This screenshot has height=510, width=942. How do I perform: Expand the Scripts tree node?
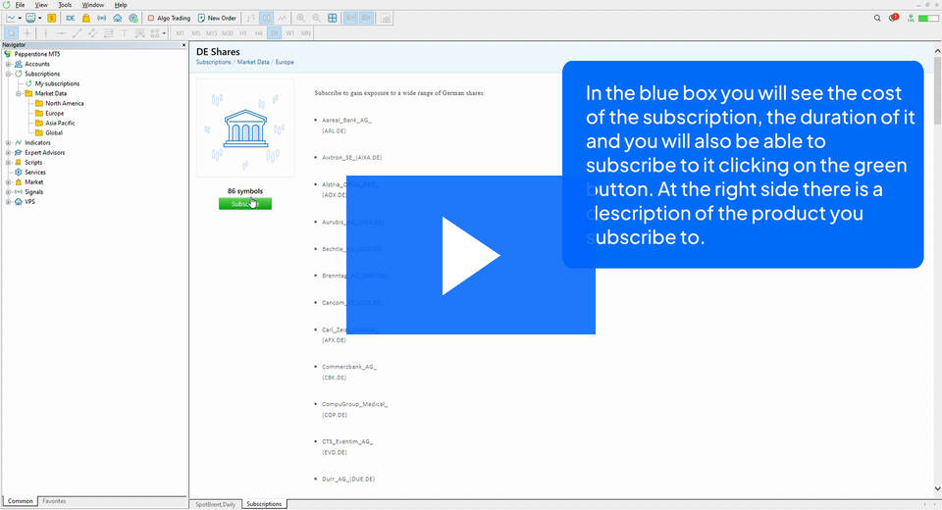click(9, 162)
